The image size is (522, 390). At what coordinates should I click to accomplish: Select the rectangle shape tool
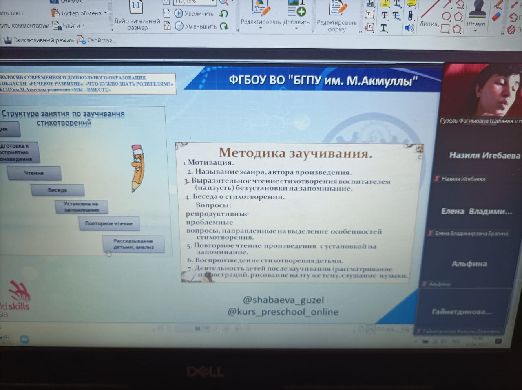[x=445, y=29]
